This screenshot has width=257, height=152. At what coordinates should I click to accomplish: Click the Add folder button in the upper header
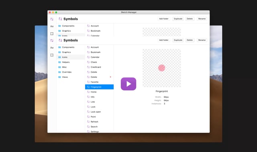(x=164, y=19)
